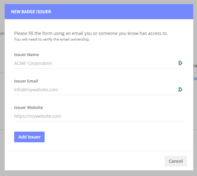Click password manager icon in Issuer Email field

180,90
